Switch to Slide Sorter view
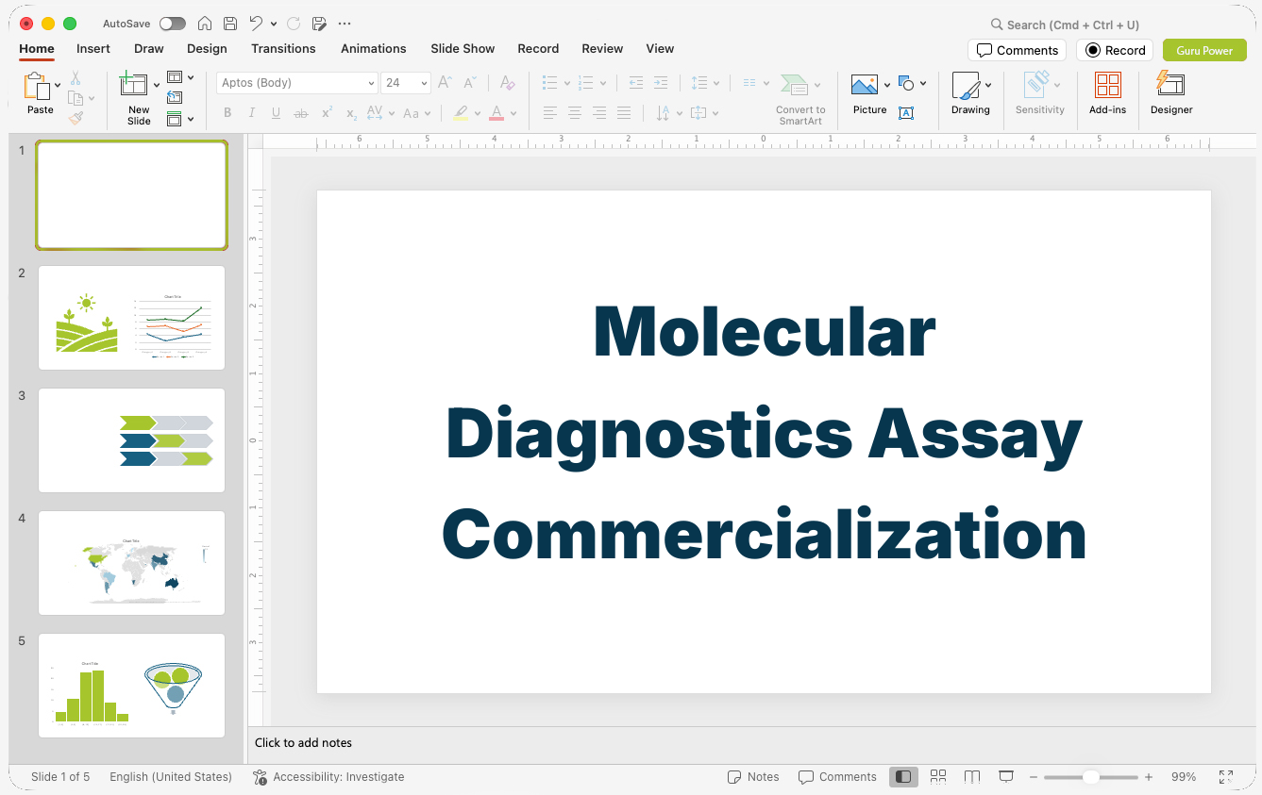The width and height of the screenshot is (1262, 795). point(938,776)
